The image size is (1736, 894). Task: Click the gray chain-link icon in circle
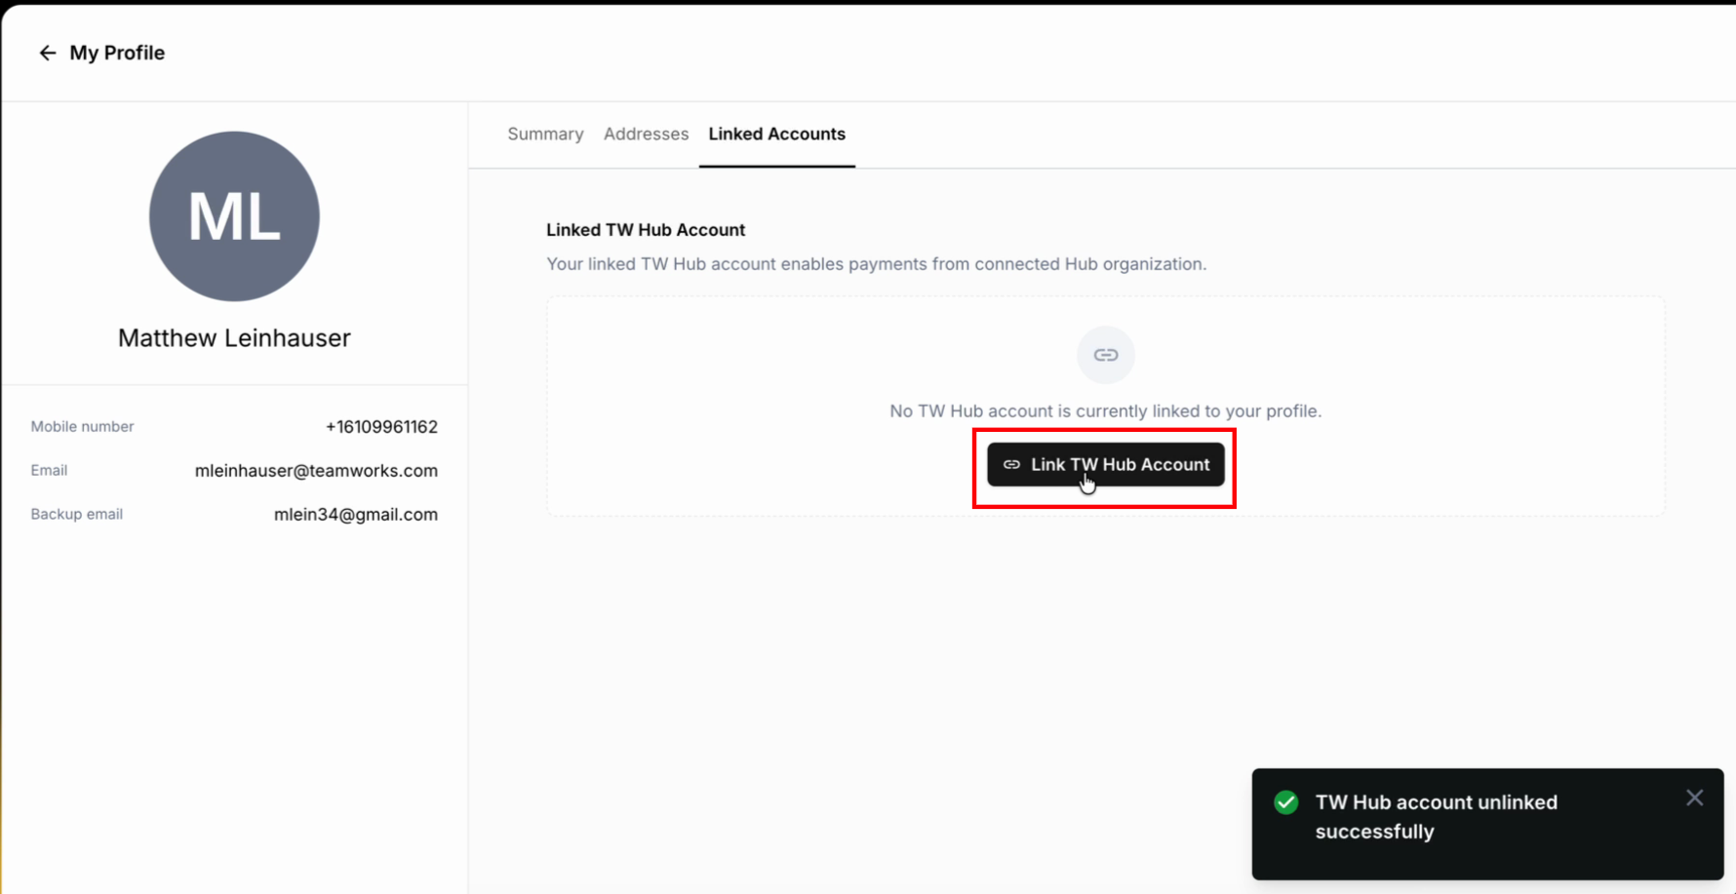coord(1105,355)
